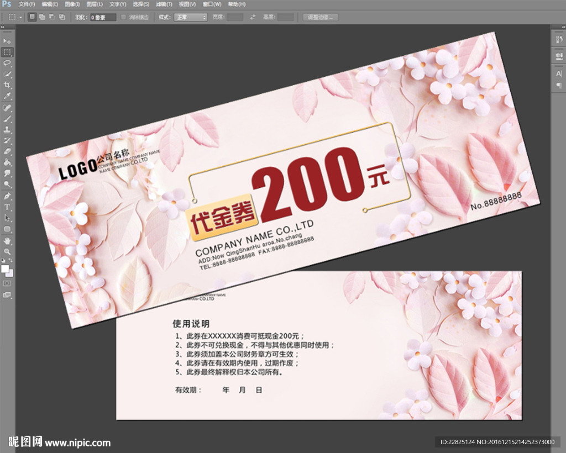Screen dimensions: 566x453
Task: Open the 文件(F) menu
Action: pos(27,4)
